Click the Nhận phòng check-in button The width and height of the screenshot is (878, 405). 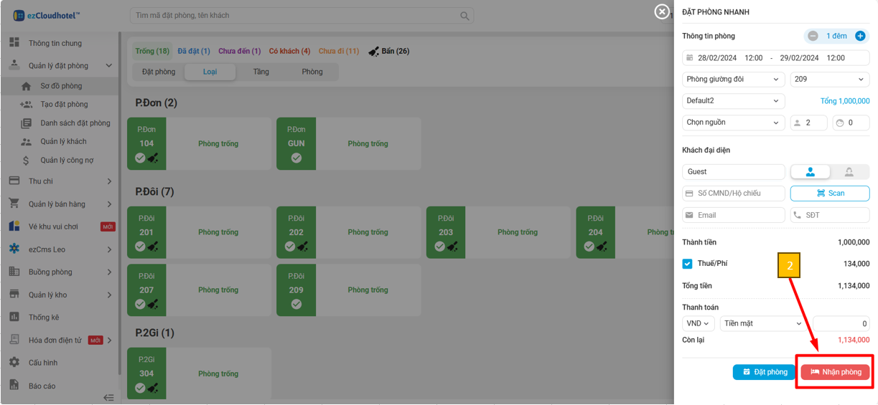(x=835, y=372)
